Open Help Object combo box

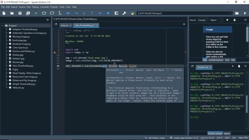221,20
